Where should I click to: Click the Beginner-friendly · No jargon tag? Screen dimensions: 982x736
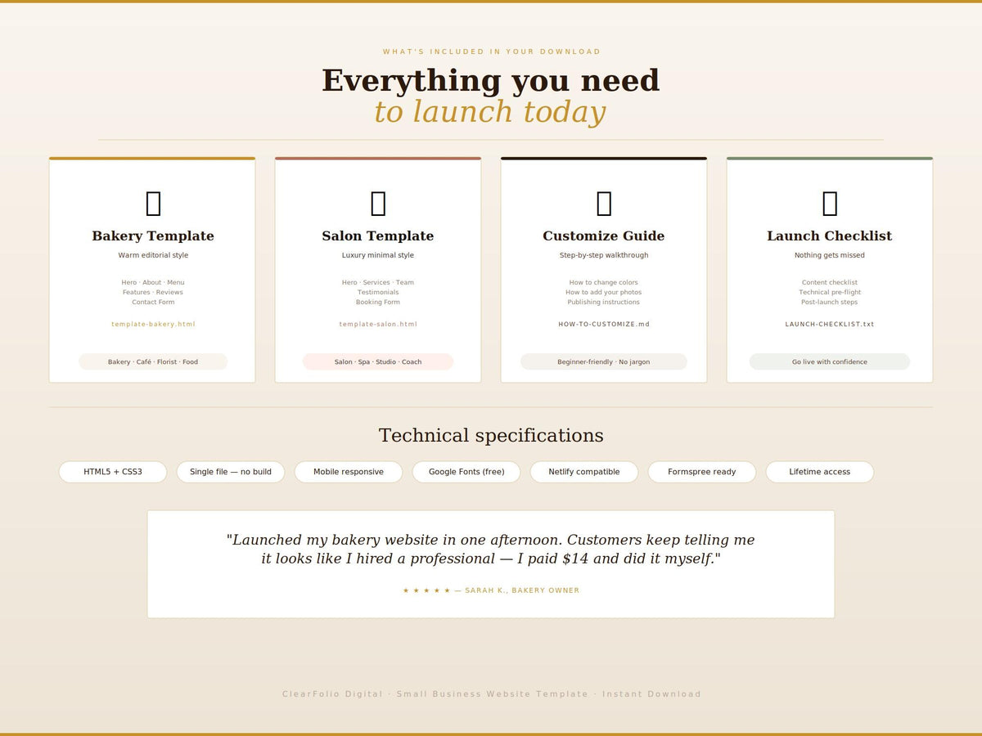pos(604,361)
